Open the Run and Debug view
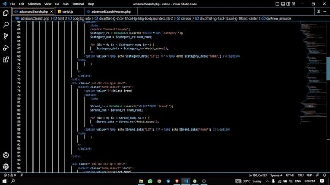The height and width of the screenshot is (185, 330). 6,48
